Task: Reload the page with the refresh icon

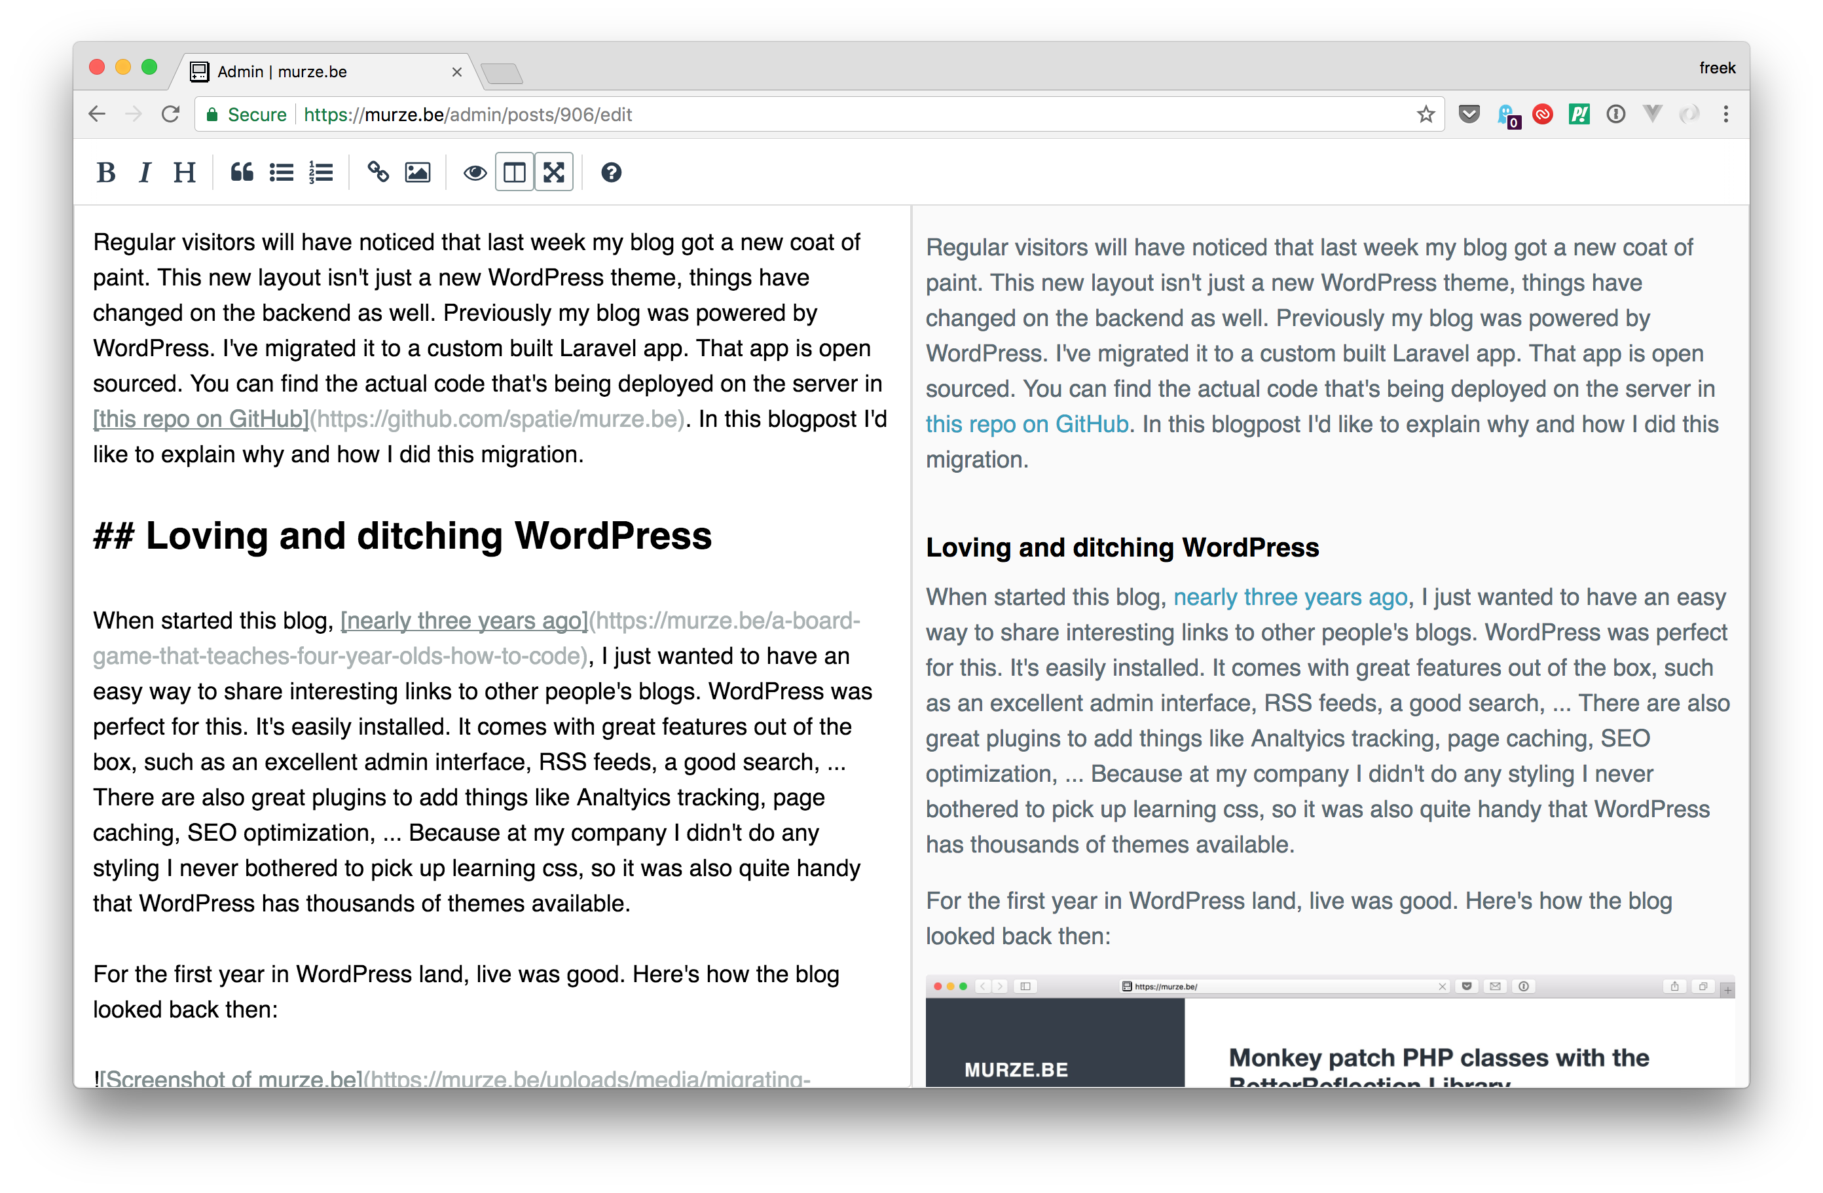Action: pos(171,114)
